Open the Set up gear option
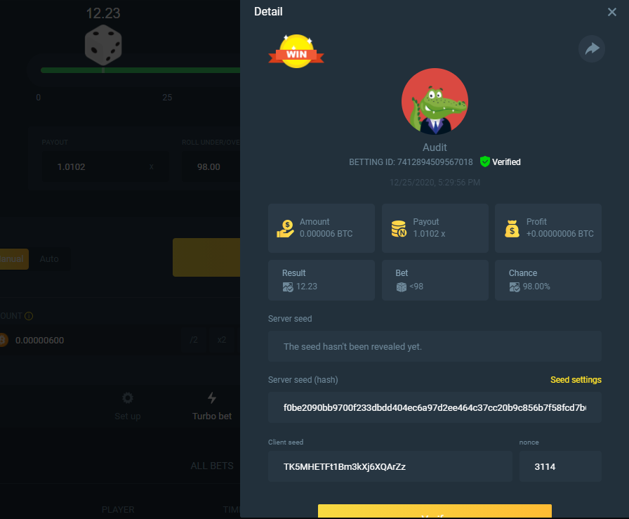629x519 pixels. pos(127,407)
